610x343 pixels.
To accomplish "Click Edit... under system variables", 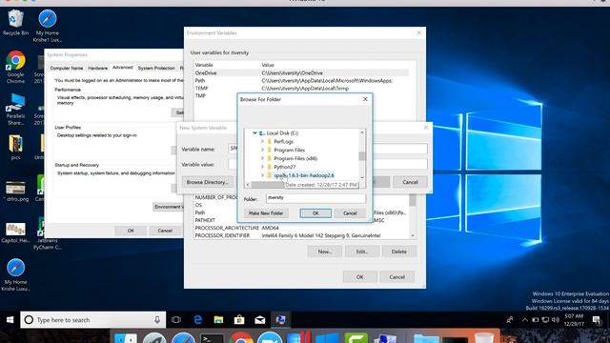I will [362, 252].
